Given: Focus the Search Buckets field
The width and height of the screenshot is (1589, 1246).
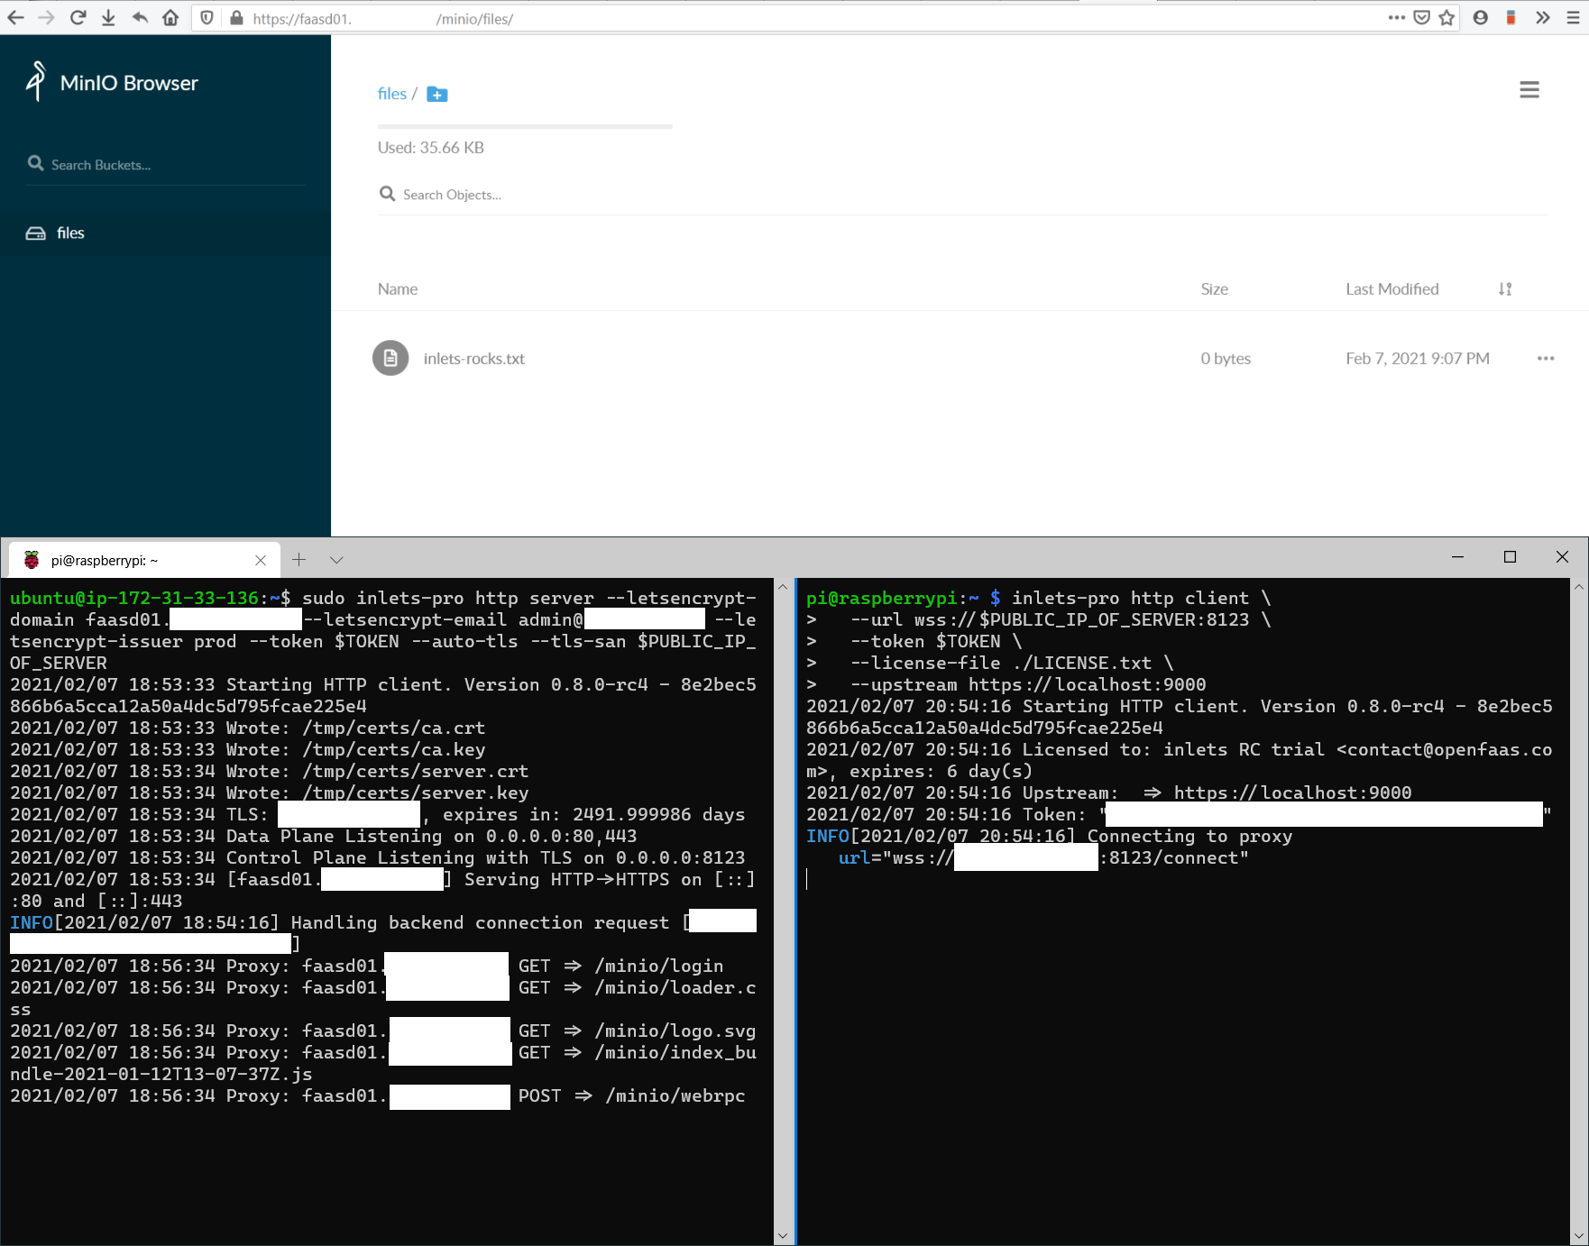Looking at the screenshot, I should tap(166, 165).
